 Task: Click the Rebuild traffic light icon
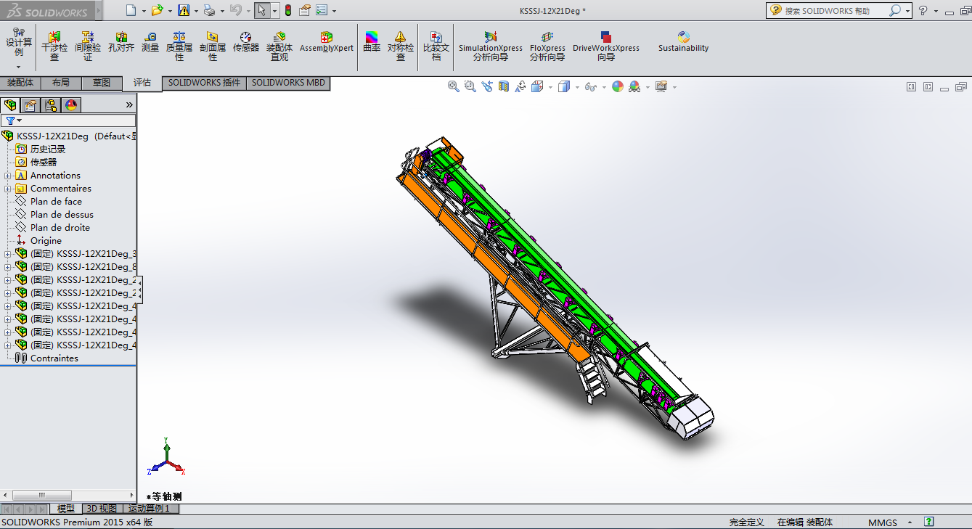287,10
